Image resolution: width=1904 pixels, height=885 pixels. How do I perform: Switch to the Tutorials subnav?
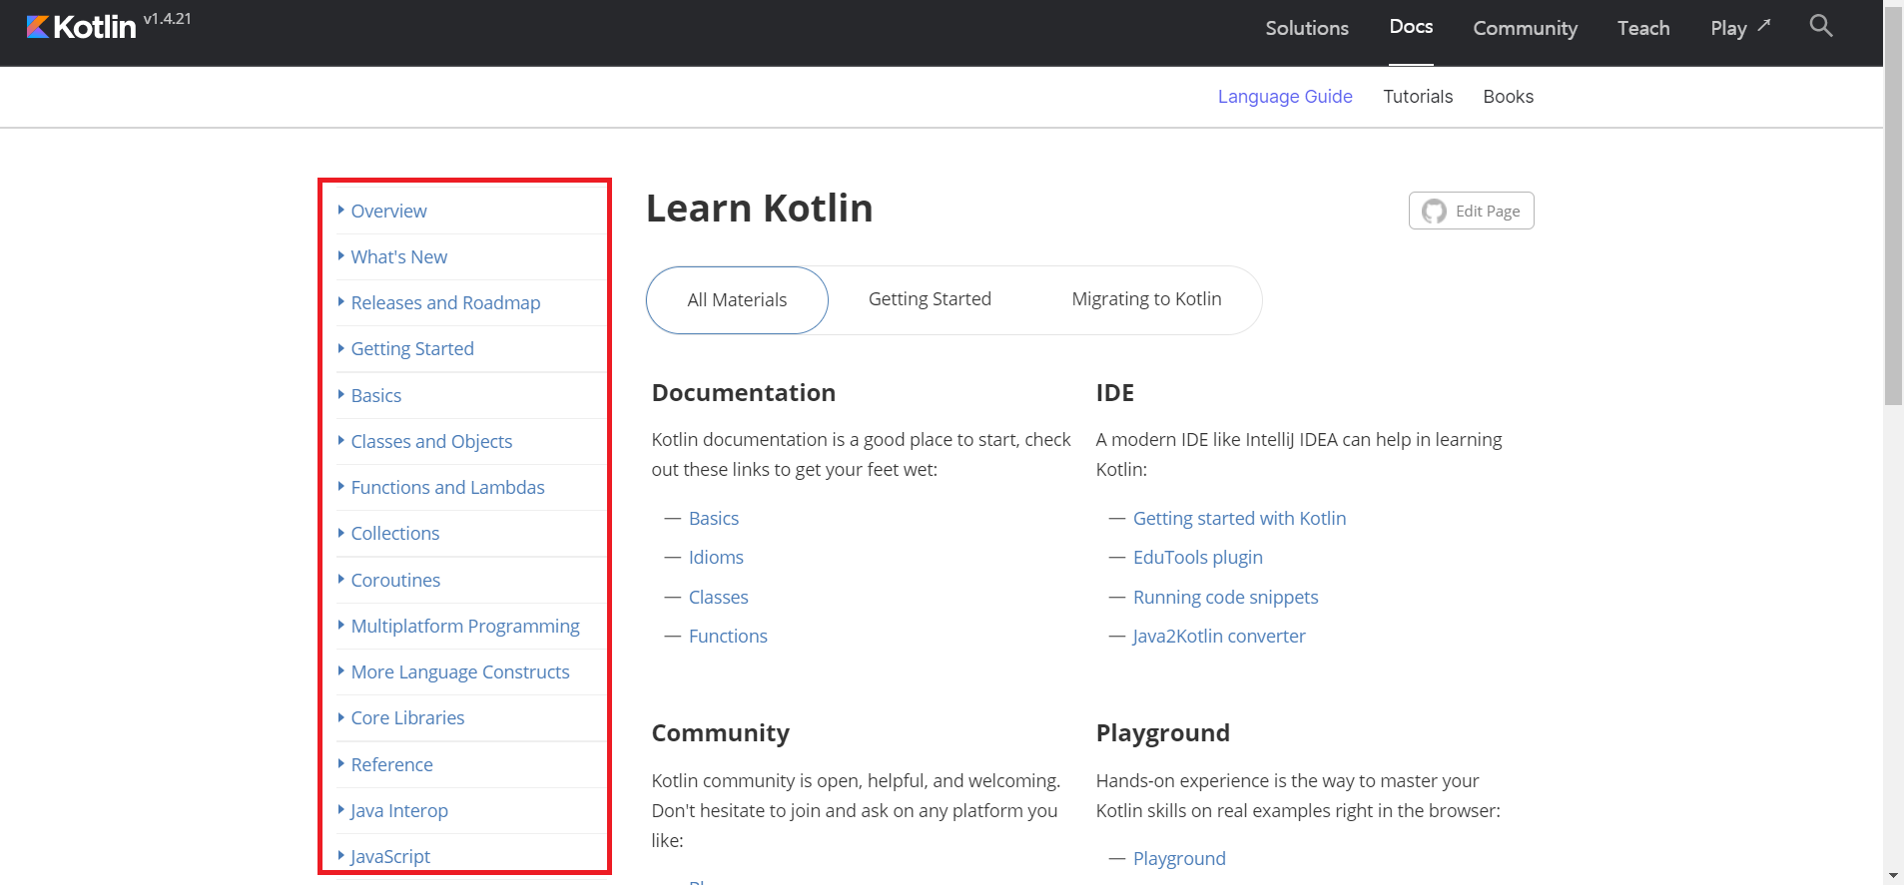(1418, 97)
